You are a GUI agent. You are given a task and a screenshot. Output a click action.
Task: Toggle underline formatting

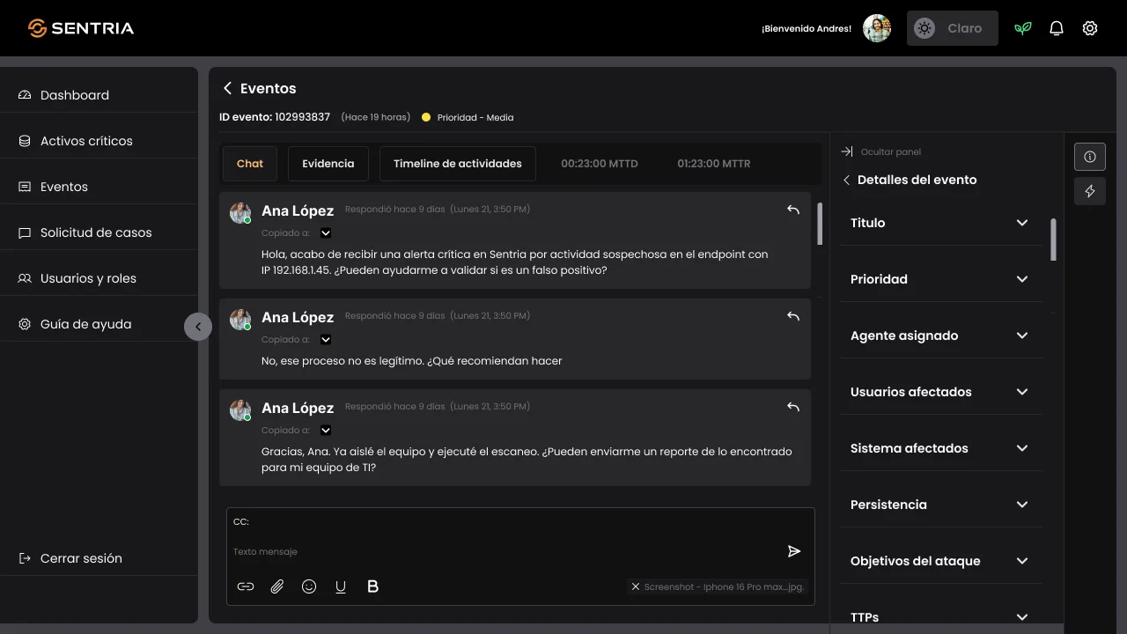tap(341, 586)
